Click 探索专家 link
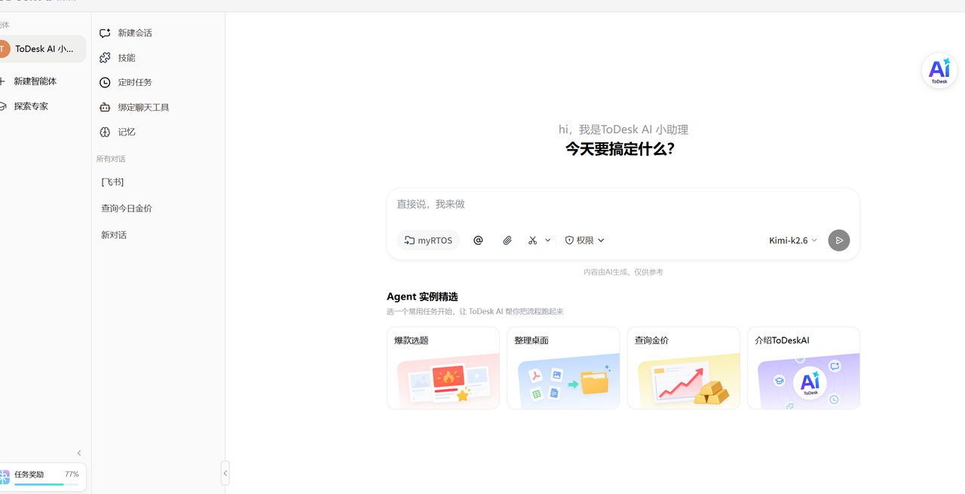Viewport: 965px width, 494px height. click(31, 106)
